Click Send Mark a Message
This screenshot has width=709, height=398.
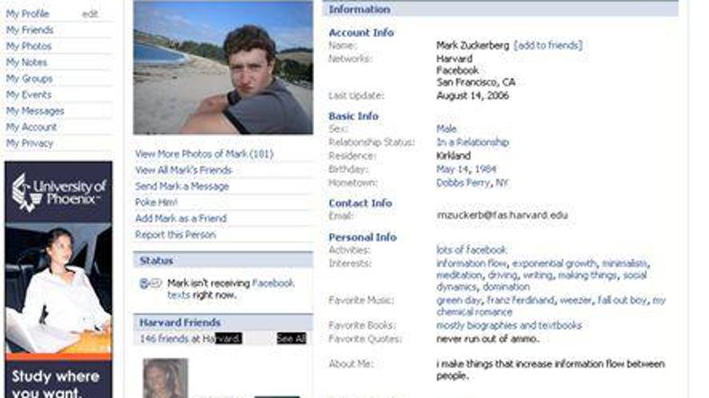coord(182,186)
